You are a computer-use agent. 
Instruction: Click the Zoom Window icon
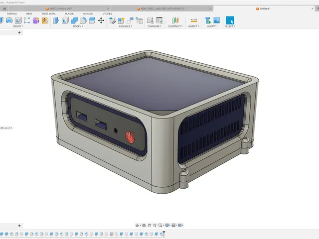click(155, 225)
